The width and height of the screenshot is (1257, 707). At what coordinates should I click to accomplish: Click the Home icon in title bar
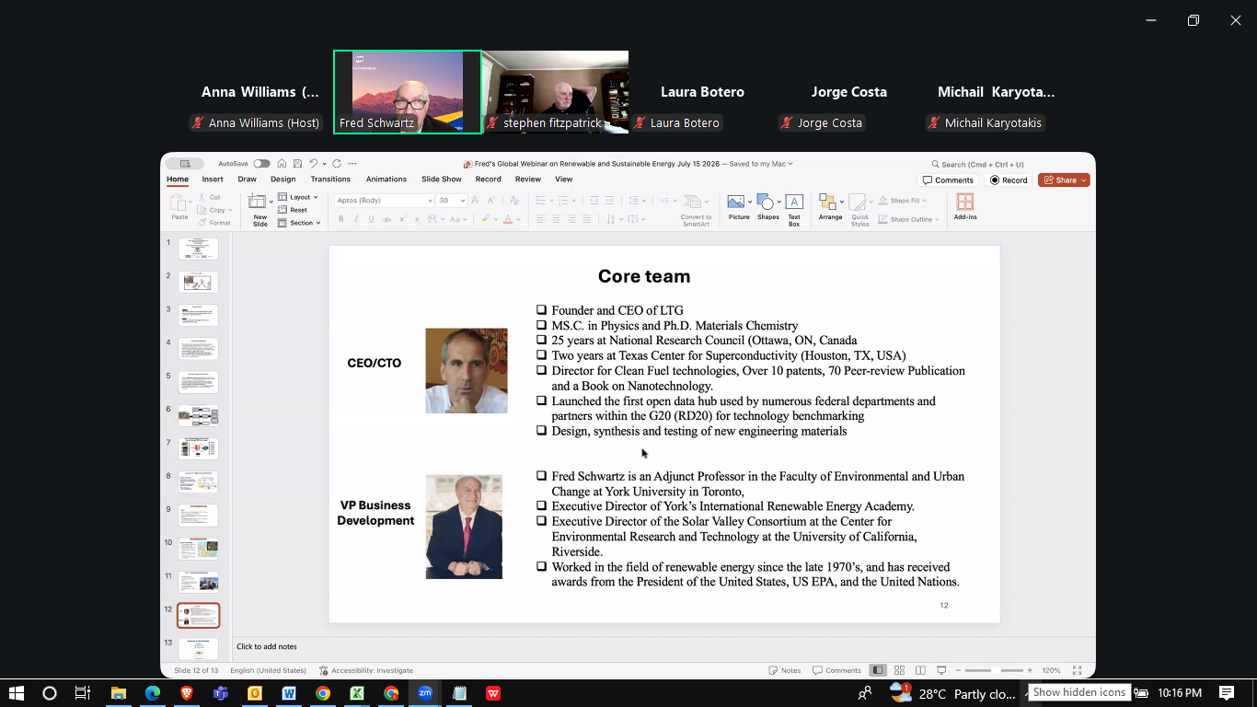282,164
